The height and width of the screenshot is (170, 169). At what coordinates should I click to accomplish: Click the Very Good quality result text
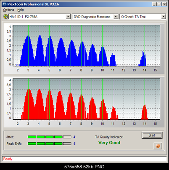tap(109, 143)
